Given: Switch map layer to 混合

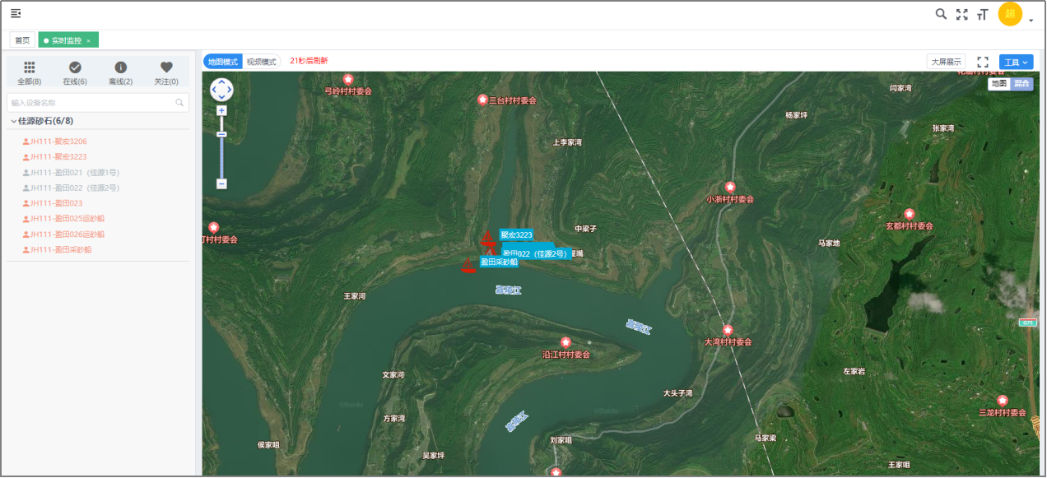Looking at the screenshot, I should click(1021, 83).
